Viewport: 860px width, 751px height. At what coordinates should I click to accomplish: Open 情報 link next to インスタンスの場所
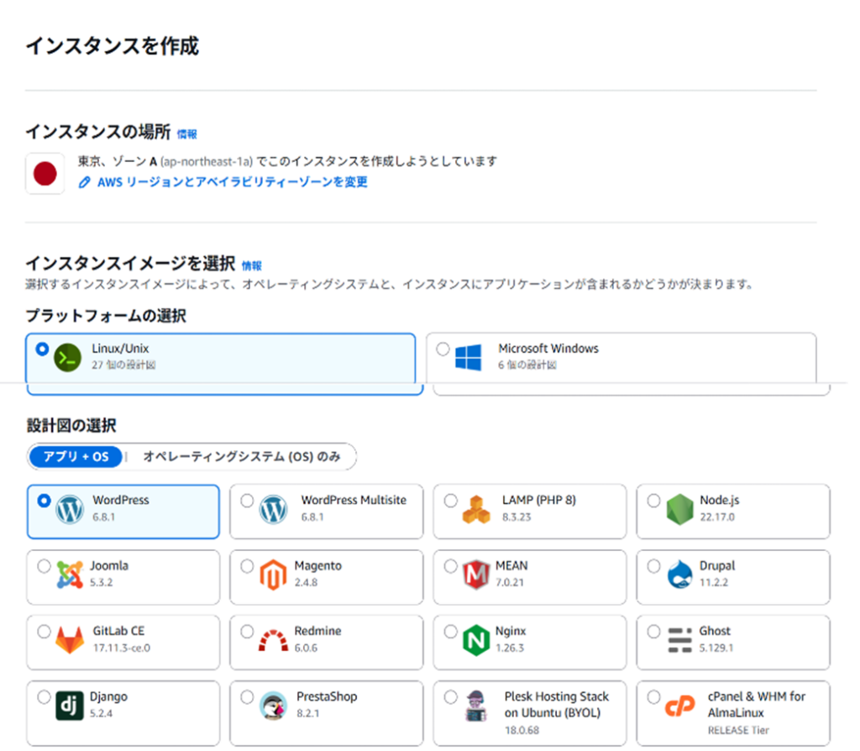coord(186,134)
